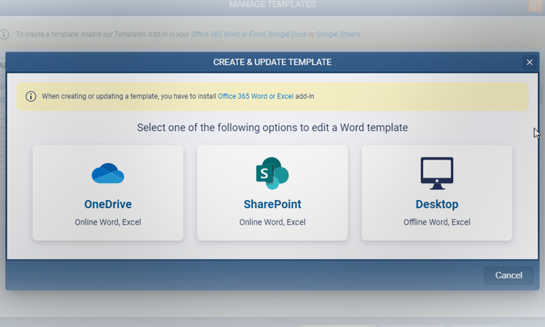
Task: Close the Create & Update Template dialog
Action: point(529,62)
